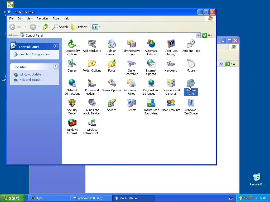Click the Start button
The image size is (270, 202).
click(x=12, y=198)
